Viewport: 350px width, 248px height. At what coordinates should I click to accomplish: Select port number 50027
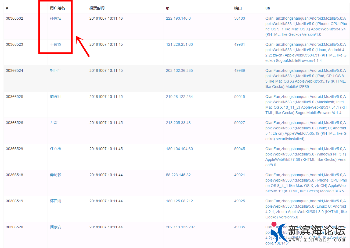click(239, 123)
